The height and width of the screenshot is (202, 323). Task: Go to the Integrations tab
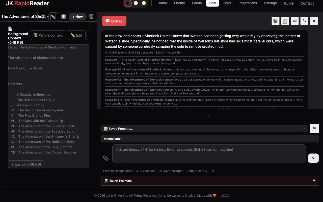pyautogui.click(x=248, y=3)
